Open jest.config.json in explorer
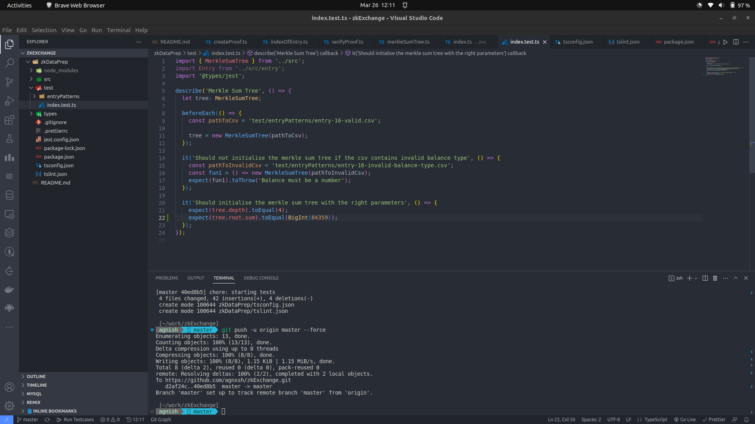The image size is (755, 424). [83, 139]
